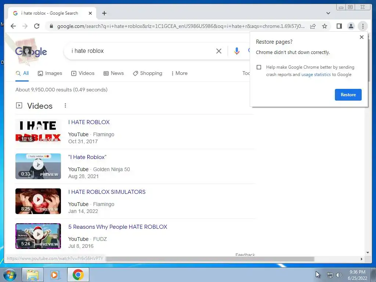Viewport: 376px width, 282px height.
Task: Click the Feedback link below videos
Action: (x=245, y=255)
